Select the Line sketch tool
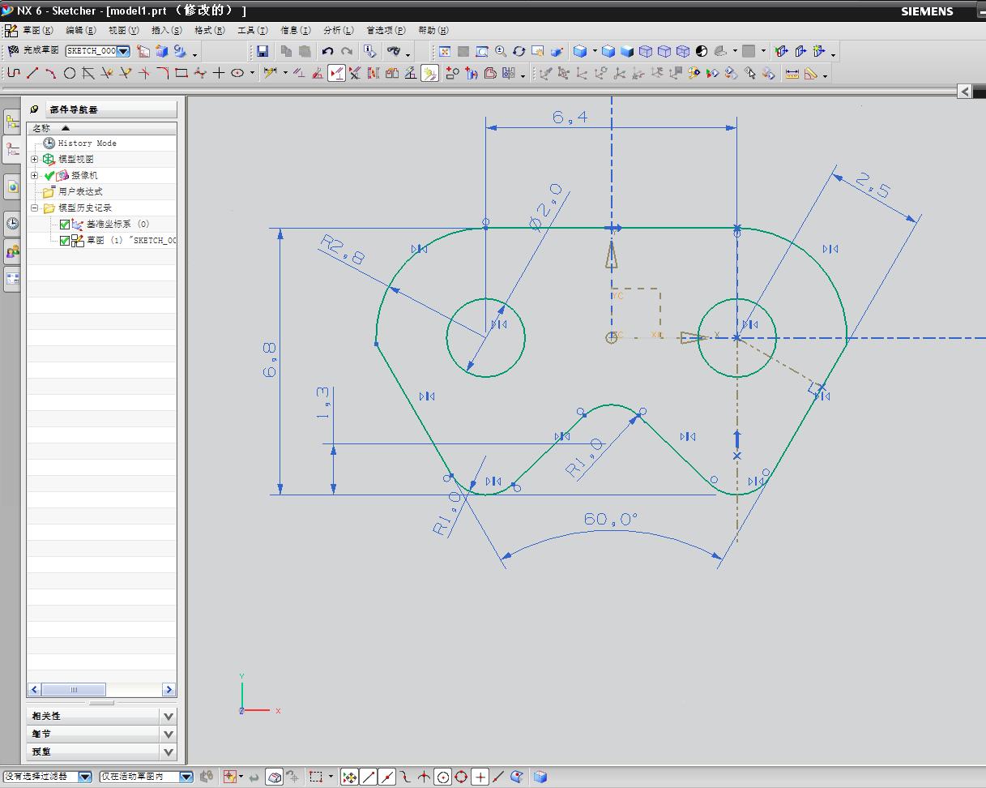 pyautogui.click(x=32, y=73)
